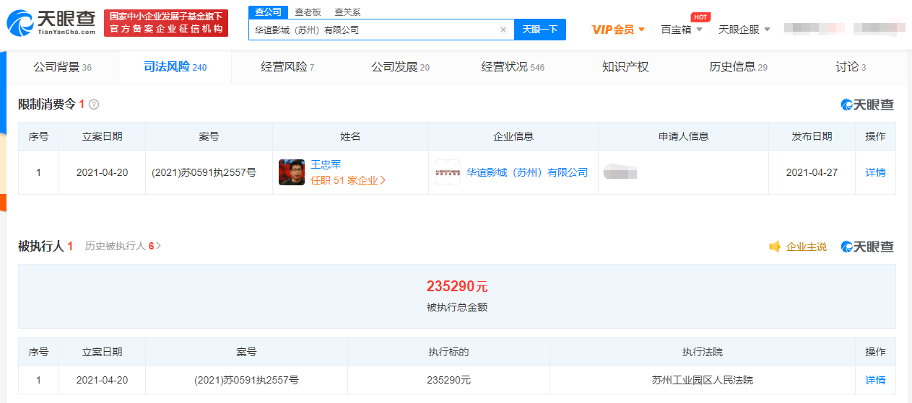The image size is (912, 403).
Task: Expand the 百宝箱 dropdown
Action: click(699, 30)
